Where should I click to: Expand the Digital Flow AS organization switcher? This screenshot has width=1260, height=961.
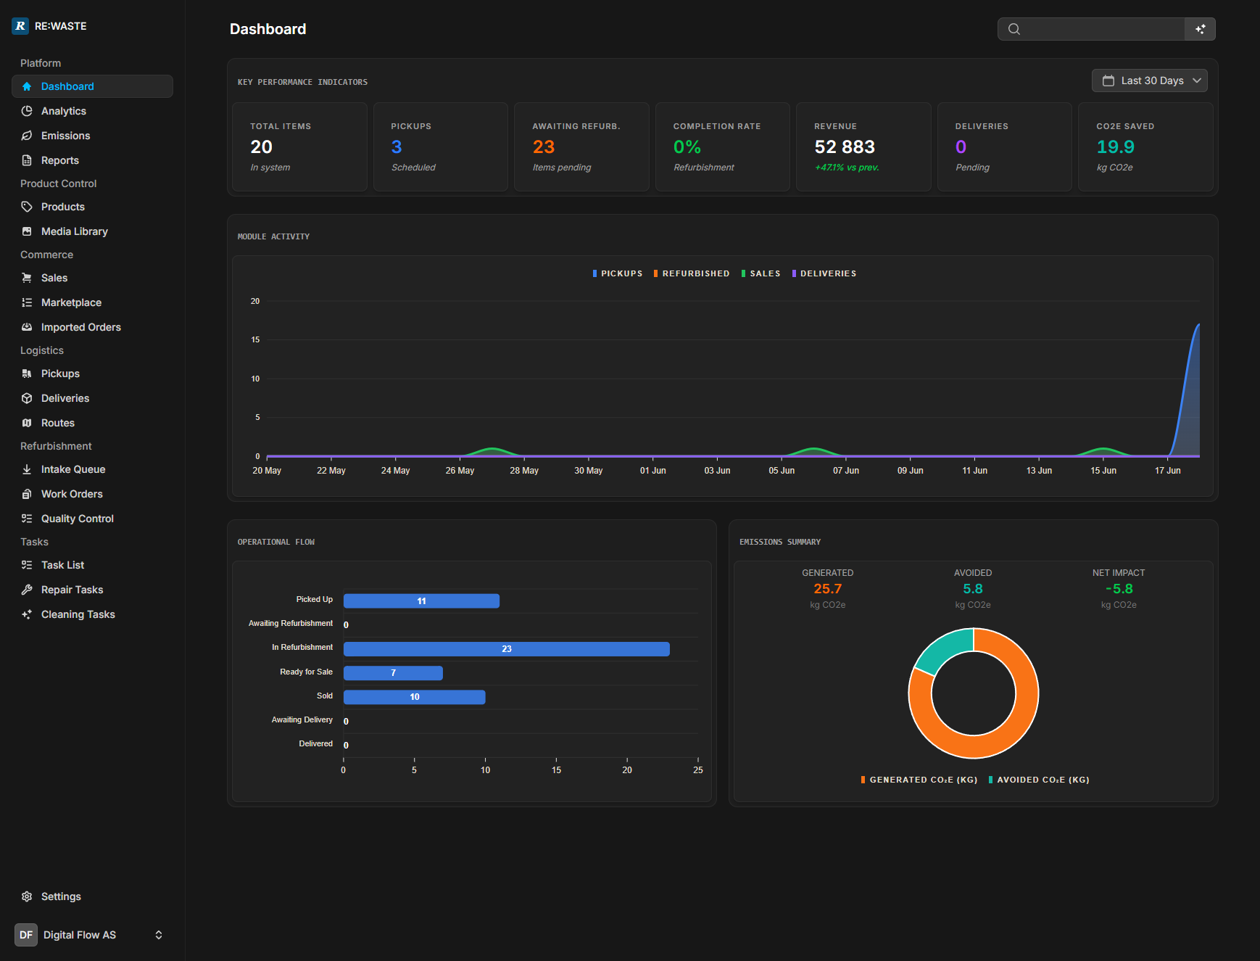(92, 935)
